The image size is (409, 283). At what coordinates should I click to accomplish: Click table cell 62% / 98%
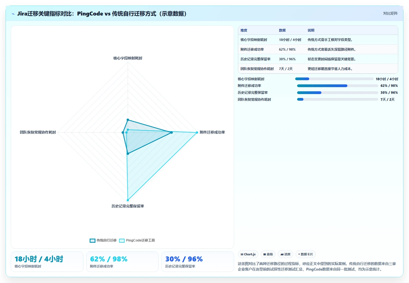287,50
